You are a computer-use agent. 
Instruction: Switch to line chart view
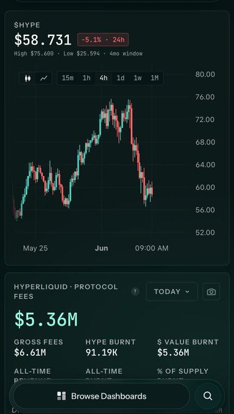tap(44, 78)
